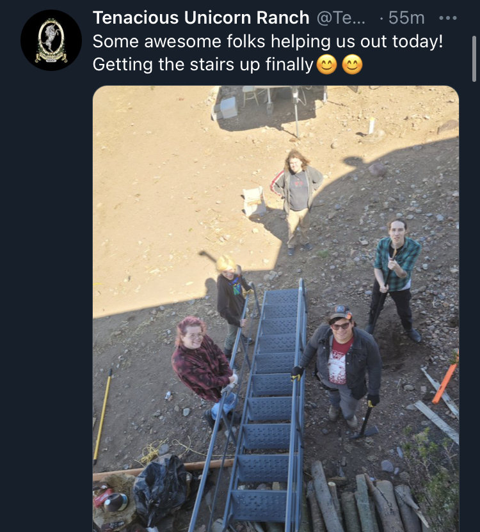Open the 55m timestamp permalink
The image size is (480, 532).
(x=406, y=18)
